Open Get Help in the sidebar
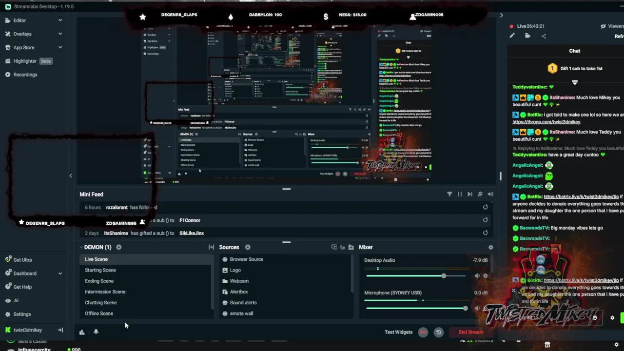624x351 pixels. pyautogui.click(x=22, y=287)
